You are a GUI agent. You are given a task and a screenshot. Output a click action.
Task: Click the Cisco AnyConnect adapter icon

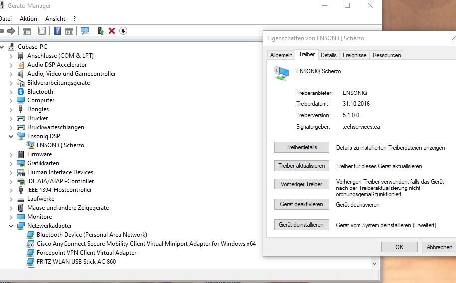pyautogui.click(x=30, y=244)
